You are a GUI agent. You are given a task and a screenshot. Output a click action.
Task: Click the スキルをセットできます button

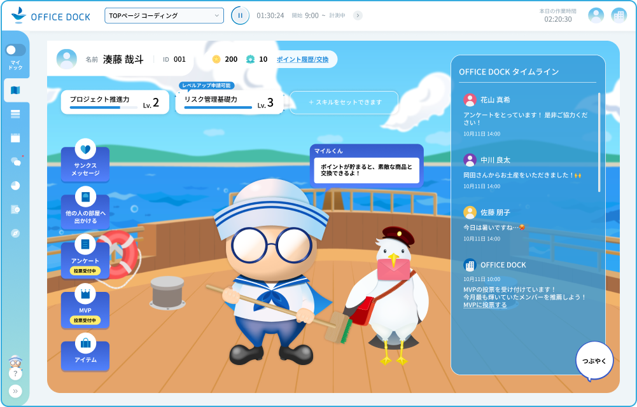[x=344, y=102]
